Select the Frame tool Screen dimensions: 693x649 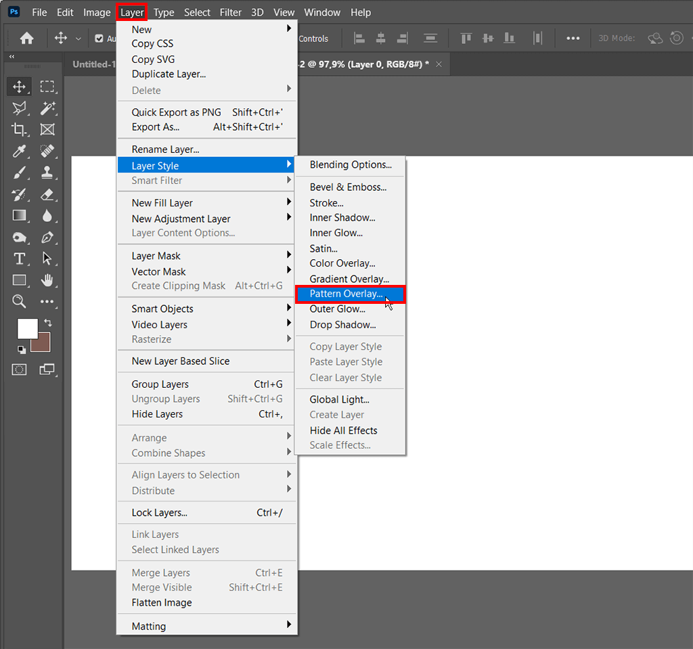47,129
